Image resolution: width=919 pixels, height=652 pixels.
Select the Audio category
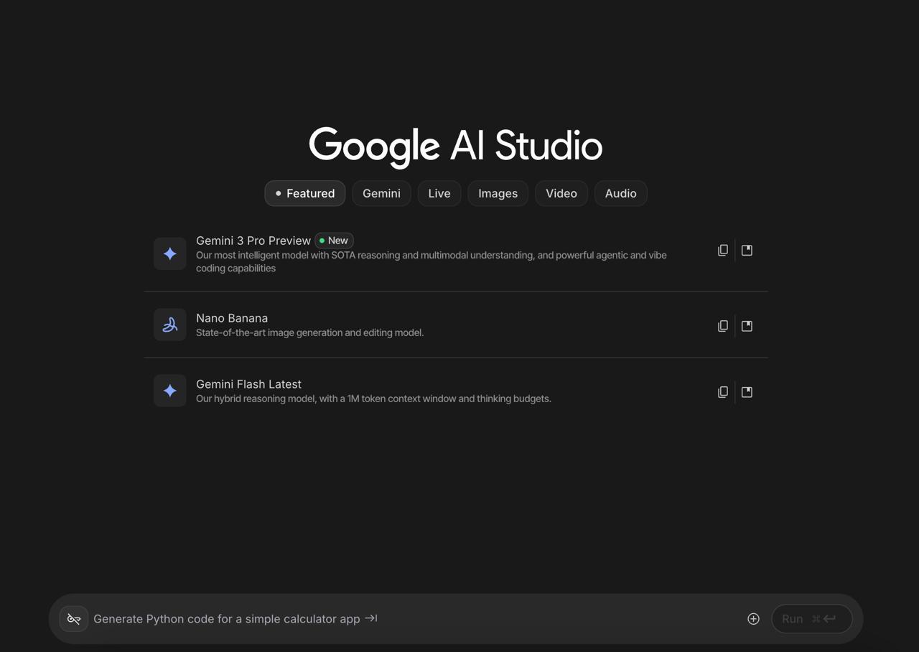[x=620, y=193]
